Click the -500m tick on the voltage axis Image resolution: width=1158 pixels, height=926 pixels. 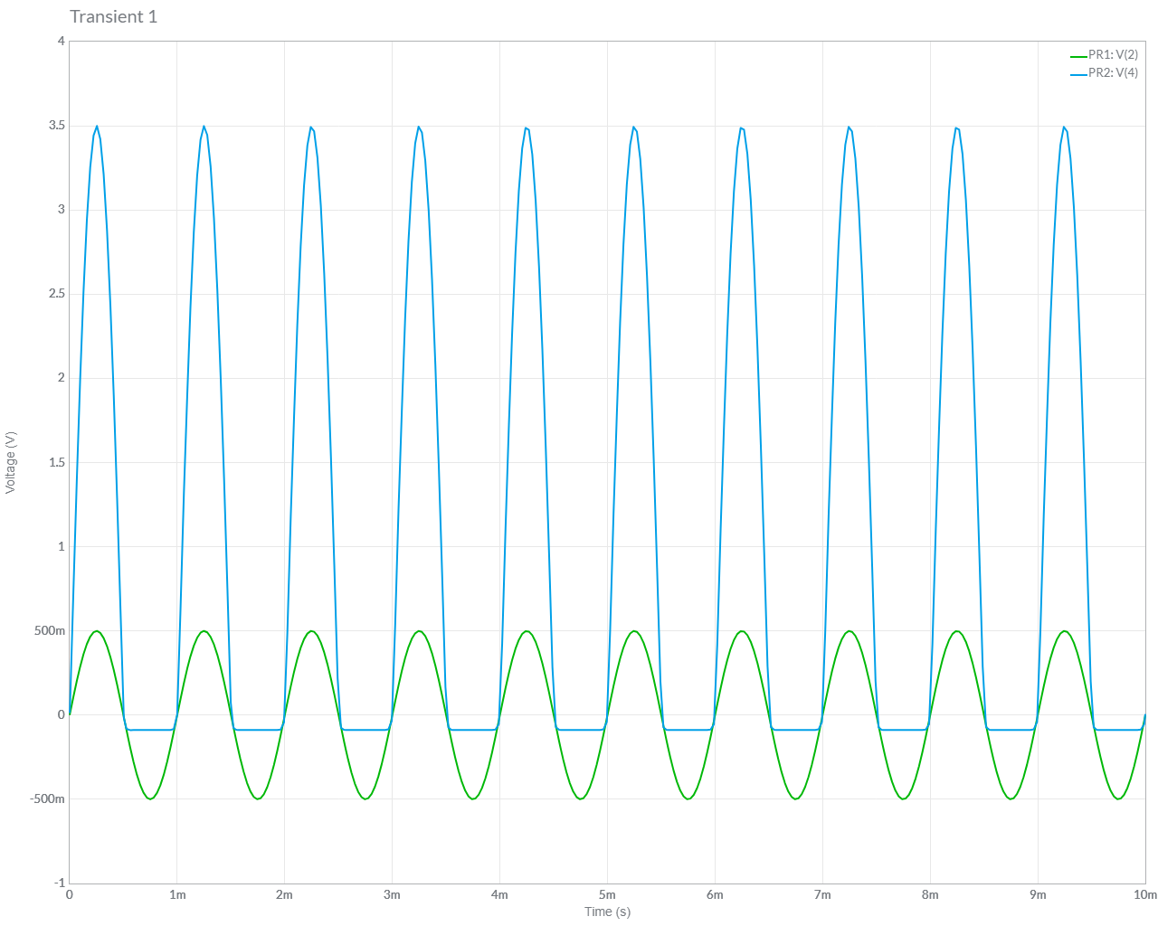(x=47, y=798)
